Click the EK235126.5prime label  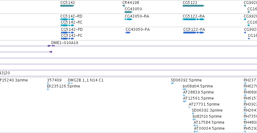(63, 86)
